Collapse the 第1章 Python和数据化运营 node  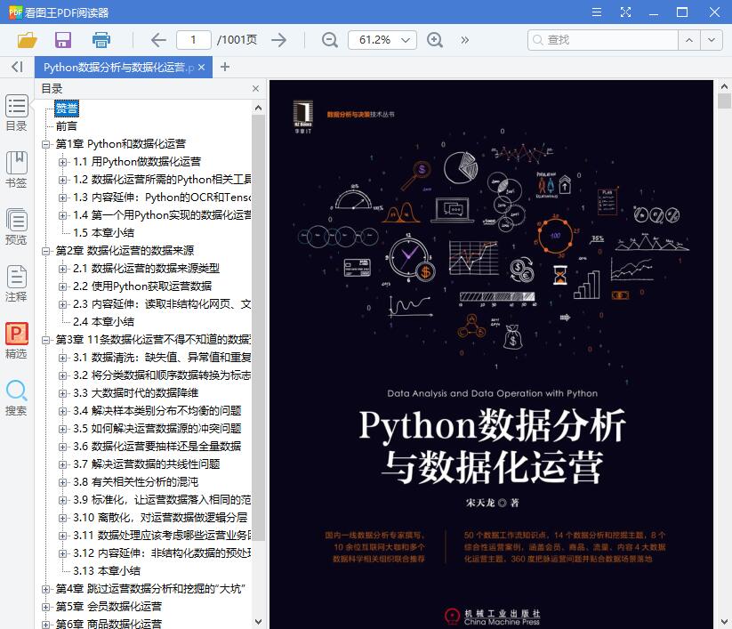pyautogui.click(x=45, y=144)
